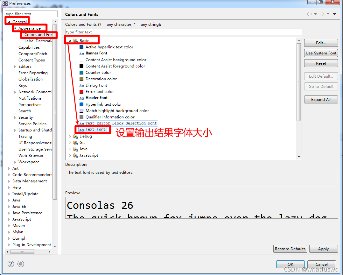Click the back navigation arrow icon

coord(309,14)
